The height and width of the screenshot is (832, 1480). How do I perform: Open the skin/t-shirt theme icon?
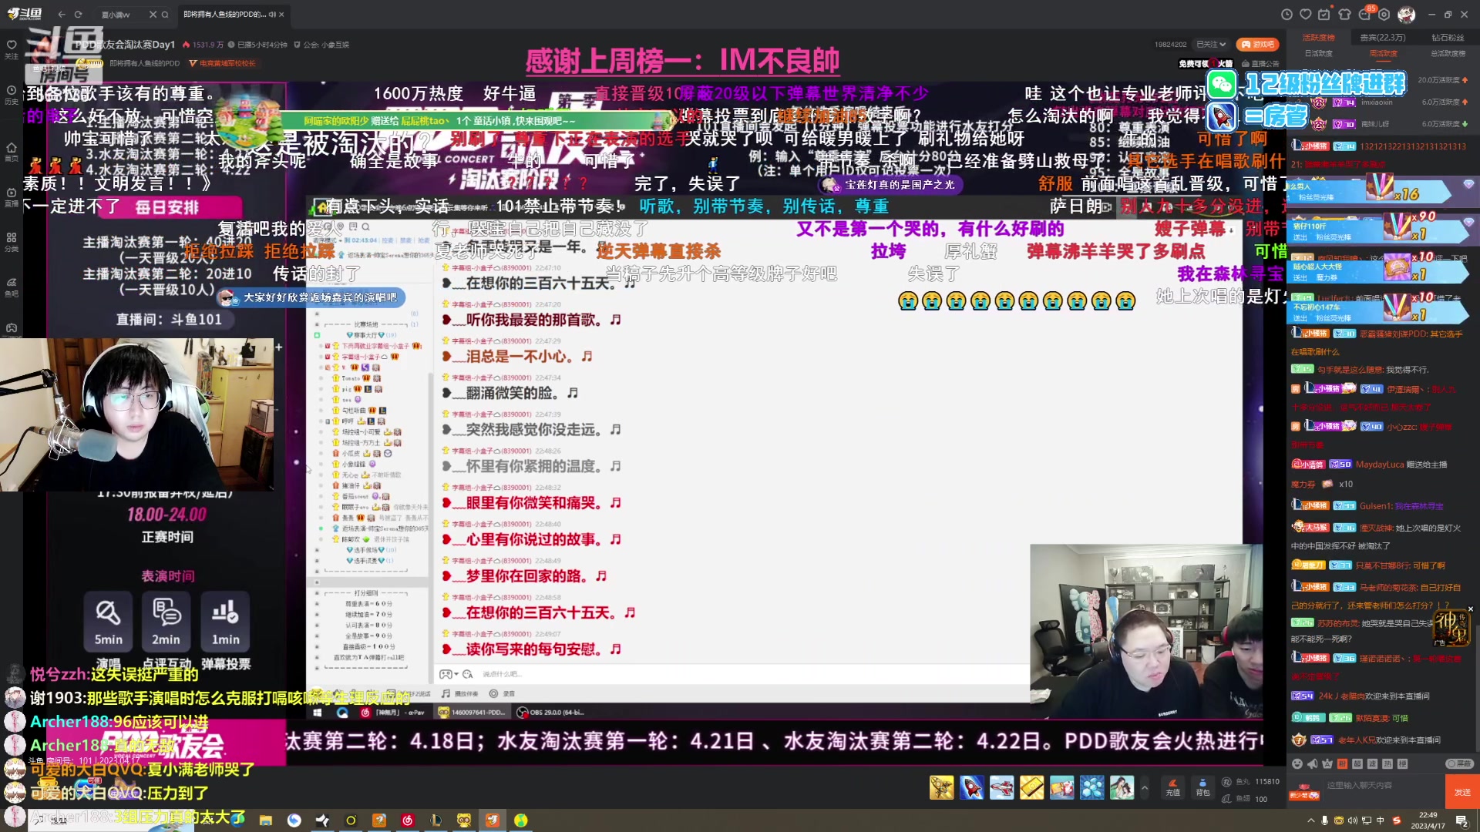click(1345, 14)
